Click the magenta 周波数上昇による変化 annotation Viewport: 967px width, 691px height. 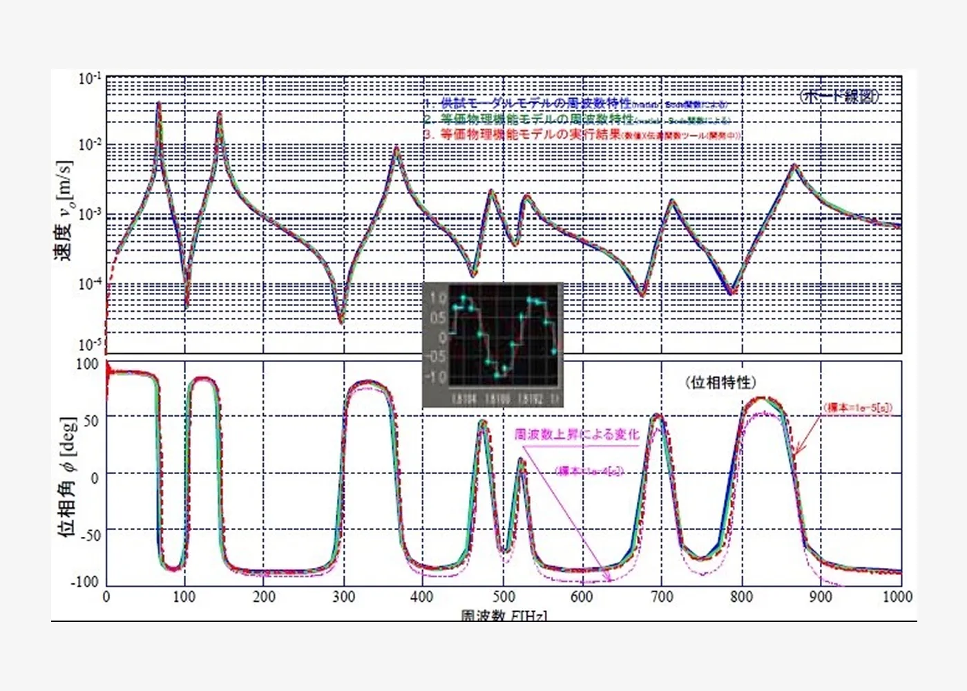(x=577, y=435)
